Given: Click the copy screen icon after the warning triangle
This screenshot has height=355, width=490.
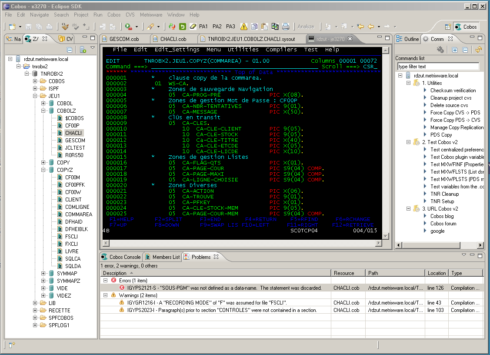Looking at the screenshot, I should click(254, 27).
